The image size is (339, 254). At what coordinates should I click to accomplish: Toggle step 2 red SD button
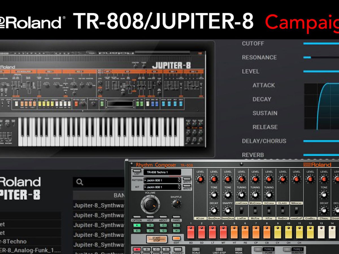202,232
